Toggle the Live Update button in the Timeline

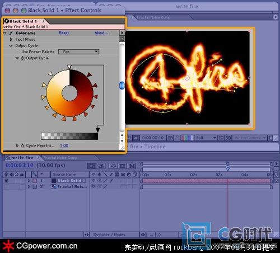pyautogui.click(x=92, y=166)
